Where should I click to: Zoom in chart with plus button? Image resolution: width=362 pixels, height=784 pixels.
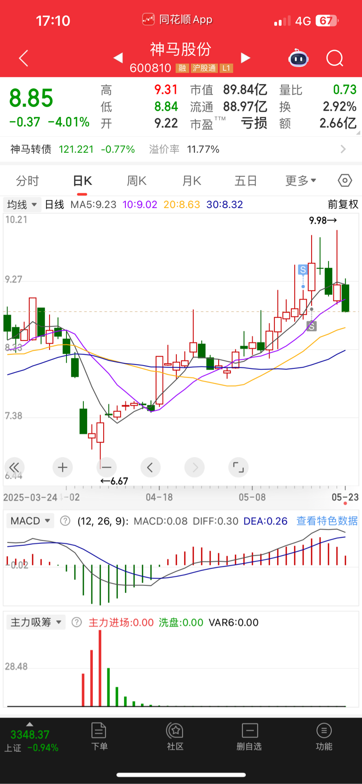(x=62, y=467)
